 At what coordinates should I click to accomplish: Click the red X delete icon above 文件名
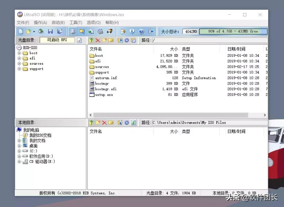point(97,40)
